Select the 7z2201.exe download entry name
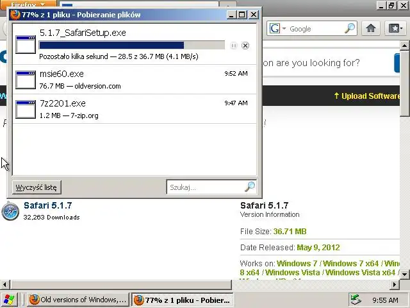 (x=63, y=103)
